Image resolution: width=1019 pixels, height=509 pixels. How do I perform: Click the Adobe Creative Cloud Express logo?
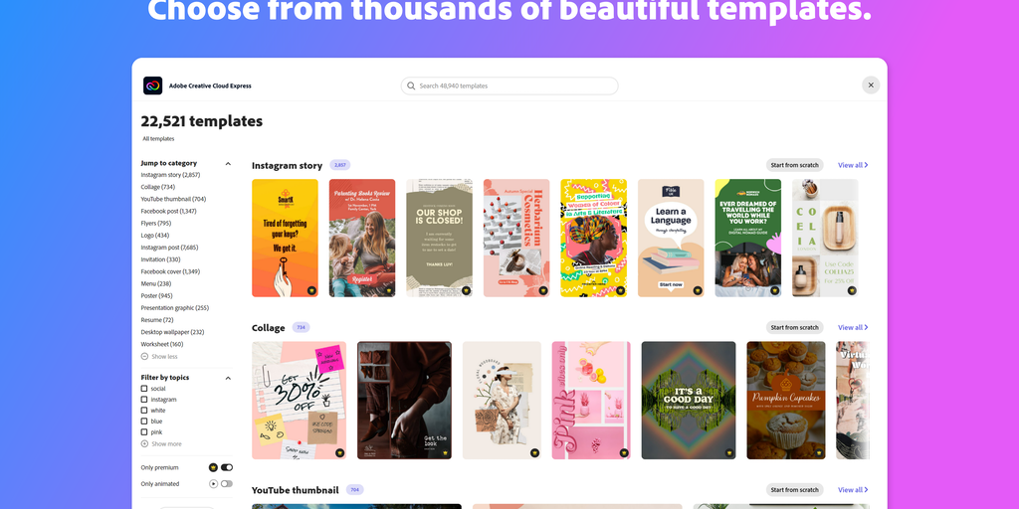[x=152, y=85]
